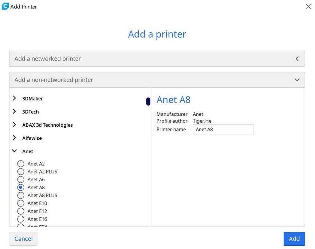Click the printer list scrollbar handle
The width and height of the screenshot is (315, 249).
[x=148, y=102]
